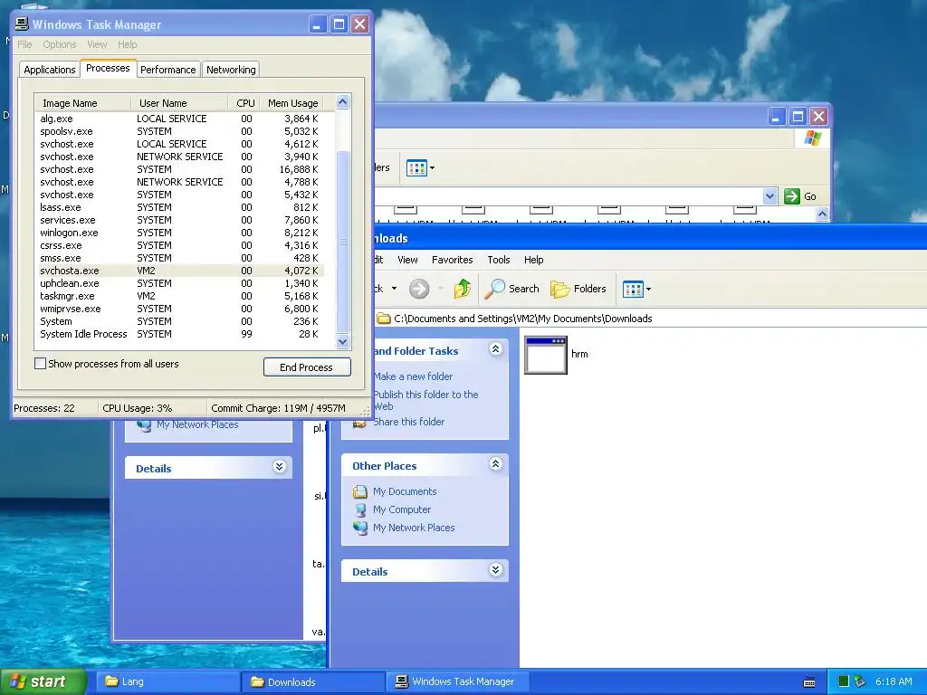Screen dimensions: 927x695
Task: Open the hrm file icon in Downloads
Action: click(x=546, y=355)
